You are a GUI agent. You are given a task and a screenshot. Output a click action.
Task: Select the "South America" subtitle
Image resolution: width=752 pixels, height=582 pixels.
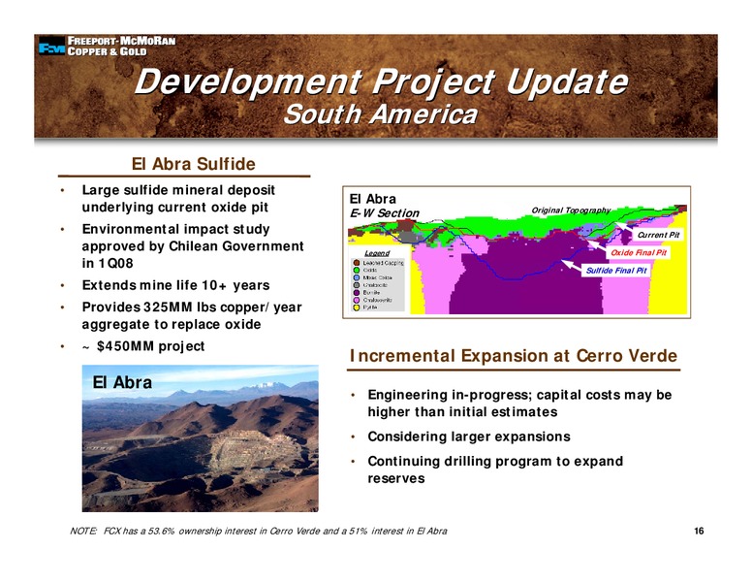point(380,114)
